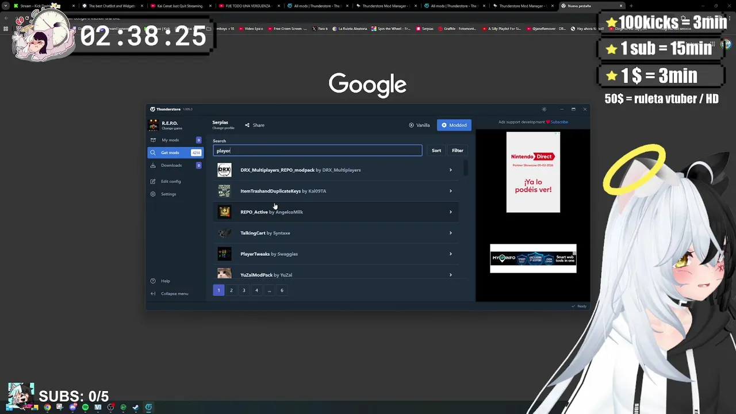Open Spotify from the taskbar
The height and width of the screenshot is (414, 736).
click(x=85, y=407)
